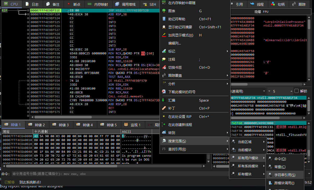This screenshot has width=314, height=190.
Task: Click the 补丁 (Patch) bandage icon
Action: [164, 108]
